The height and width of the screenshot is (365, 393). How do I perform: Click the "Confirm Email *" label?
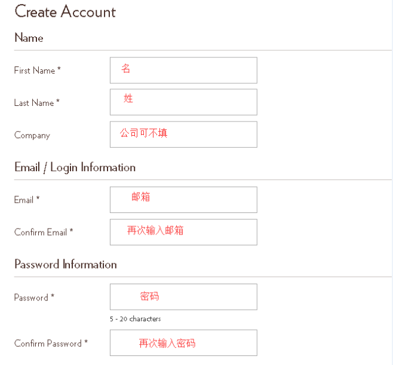tap(44, 232)
